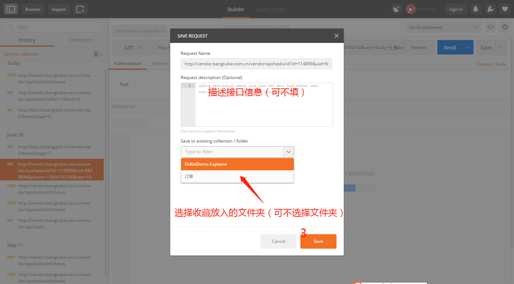Click the environment quick look eye icon
The height and width of the screenshot is (284, 514).
[x=490, y=27]
